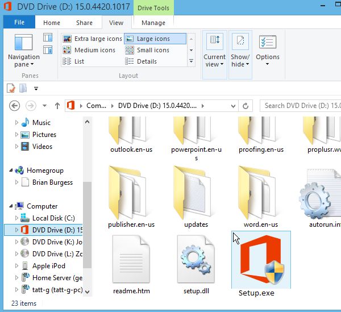341x312 pixels.
Task: Select the powerpoint.en-us folder
Action: (196, 139)
